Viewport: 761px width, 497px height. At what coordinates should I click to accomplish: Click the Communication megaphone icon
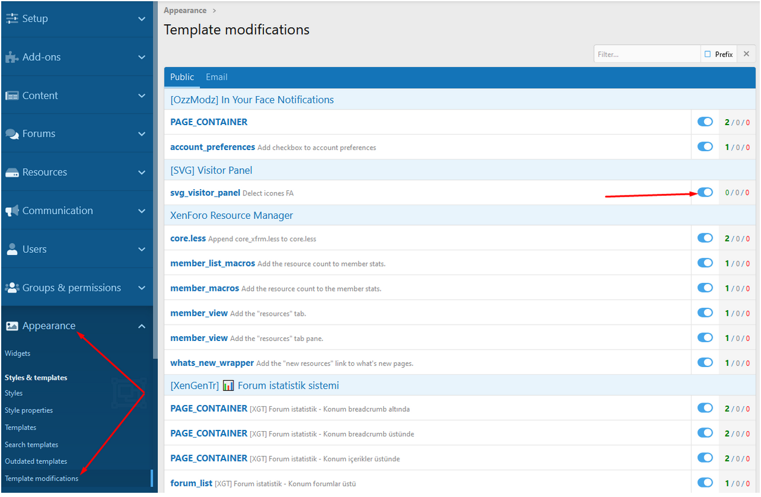pyautogui.click(x=12, y=211)
